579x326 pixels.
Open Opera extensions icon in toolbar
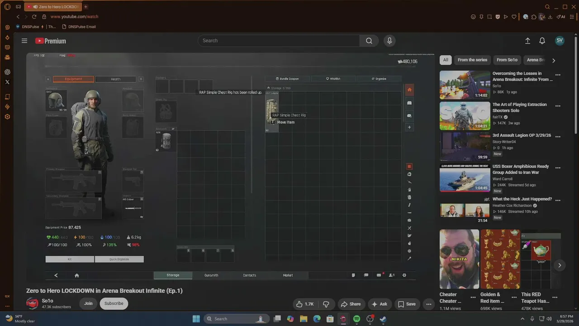pyautogui.click(x=534, y=17)
